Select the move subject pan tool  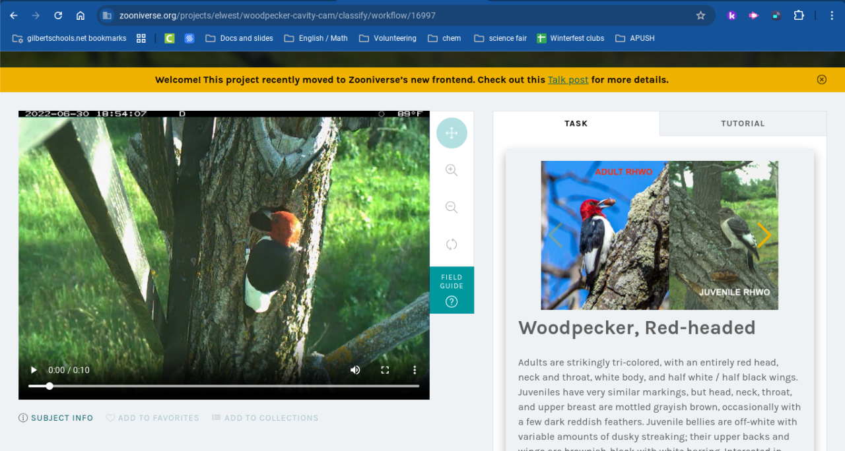(x=452, y=133)
